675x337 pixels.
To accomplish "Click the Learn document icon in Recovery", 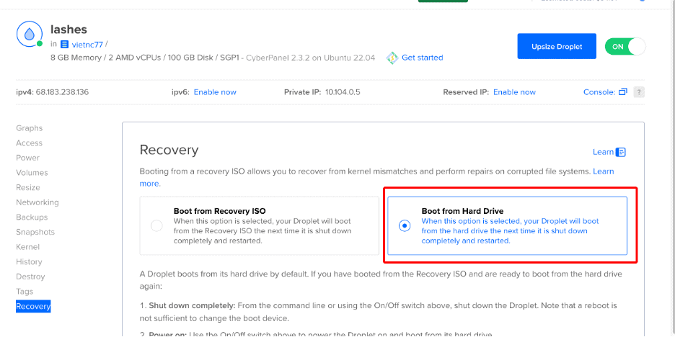I will (621, 152).
